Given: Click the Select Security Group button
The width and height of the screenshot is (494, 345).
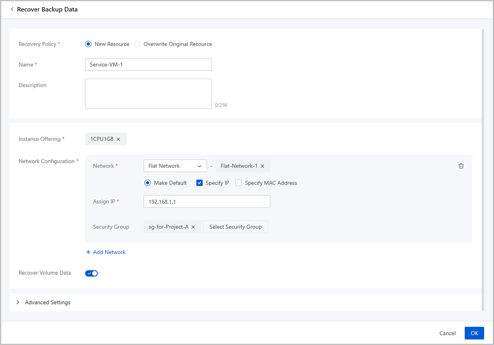Looking at the screenshot, I should [x=235, y=226].
